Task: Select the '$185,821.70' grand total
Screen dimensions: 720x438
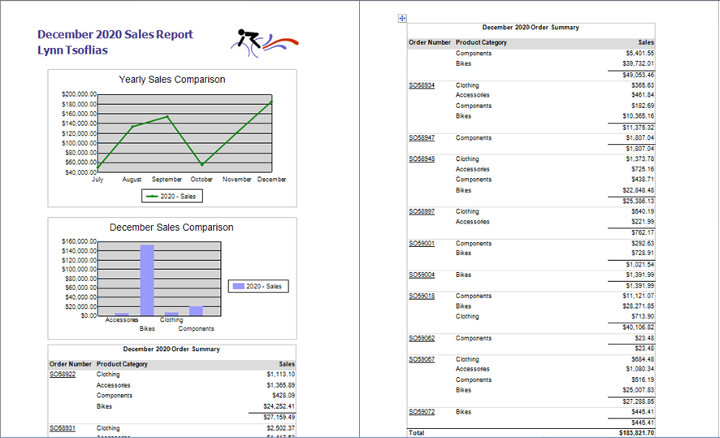Action: [636, 433]
